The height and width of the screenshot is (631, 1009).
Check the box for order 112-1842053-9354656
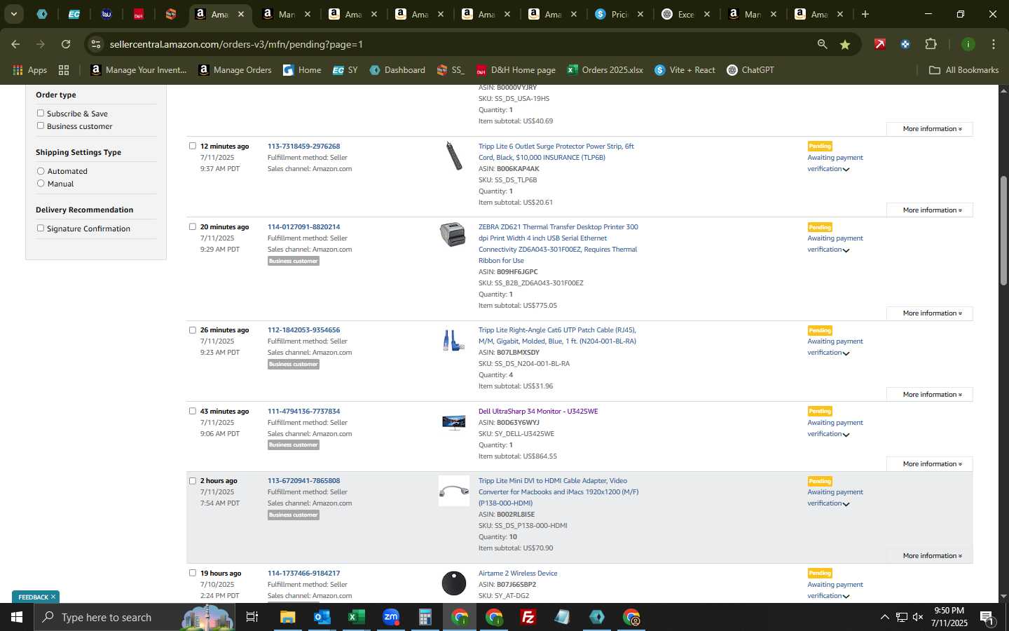click(193, 330)
